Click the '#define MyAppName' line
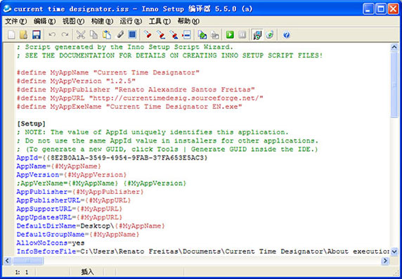This screenshot has width=402, height=279. point(108,72)
